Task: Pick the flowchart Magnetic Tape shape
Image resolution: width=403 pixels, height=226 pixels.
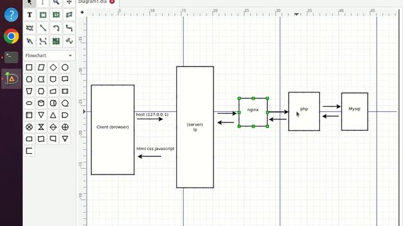Action: [x=65, y=103]
